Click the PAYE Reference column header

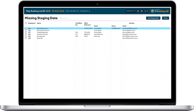pyautogui.click(x=88, y=24)
